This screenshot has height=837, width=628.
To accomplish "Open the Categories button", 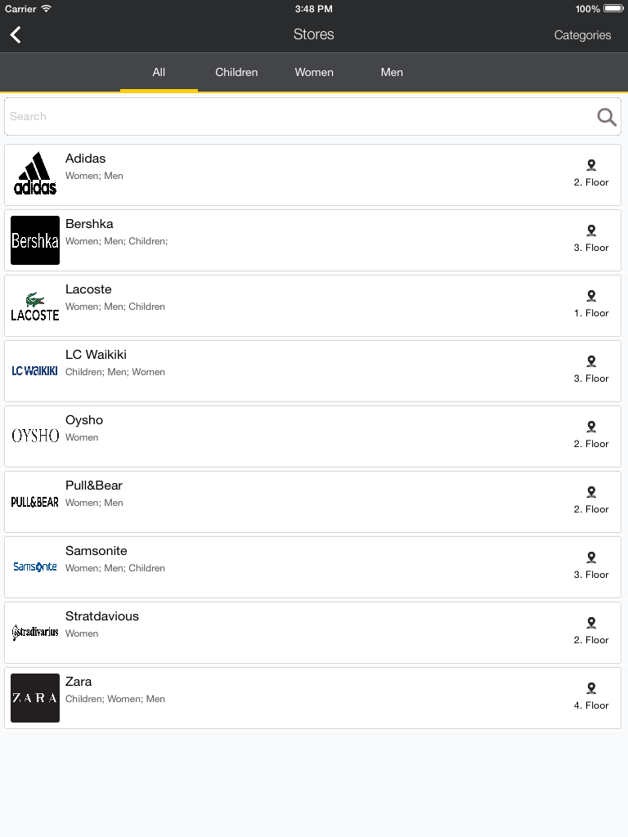I will [x=582, y=35].
